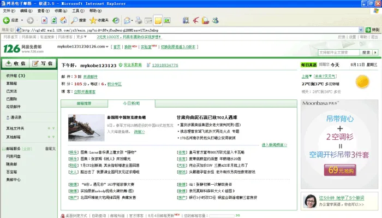Open the 收藏(A) menu
Image resolution: width=382 pixels, height=218 pixels.
click(61, 11)
